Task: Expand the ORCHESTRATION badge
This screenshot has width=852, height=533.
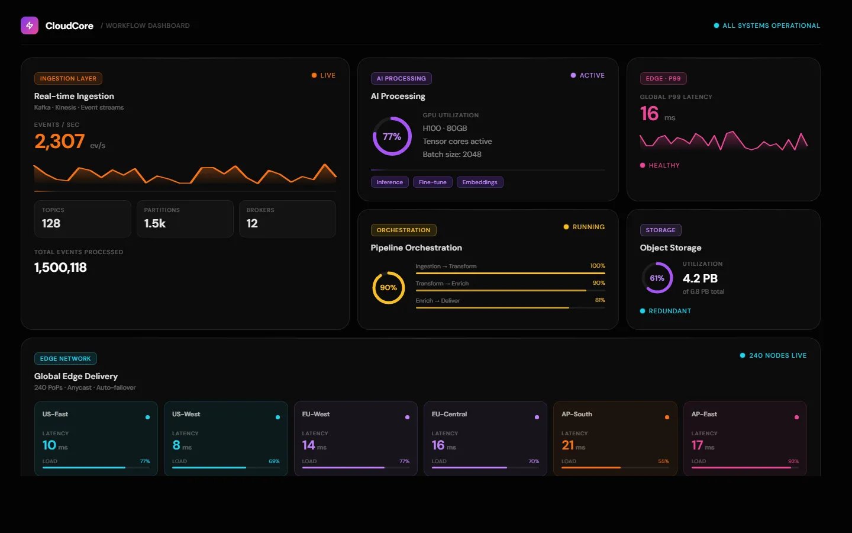Action: (404, 230)
